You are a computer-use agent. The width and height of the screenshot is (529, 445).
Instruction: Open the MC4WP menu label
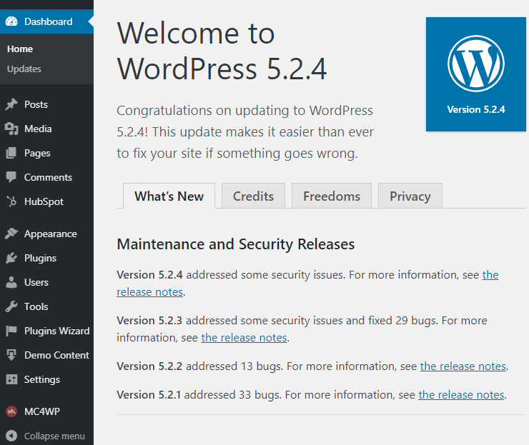pyautogui.click(x=42, y=411)
